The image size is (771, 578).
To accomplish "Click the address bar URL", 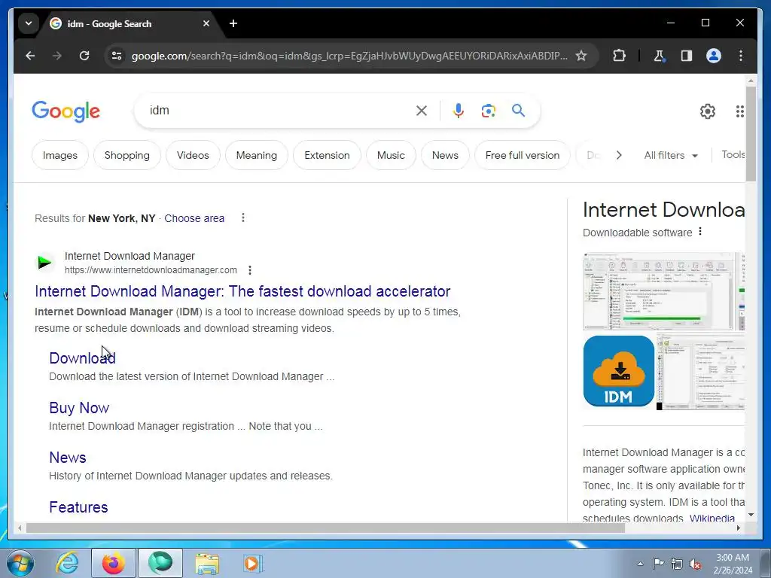I will point(349,56).
